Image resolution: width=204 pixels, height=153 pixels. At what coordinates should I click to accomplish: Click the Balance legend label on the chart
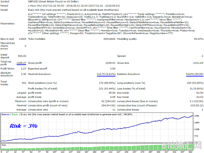point(5,114)
